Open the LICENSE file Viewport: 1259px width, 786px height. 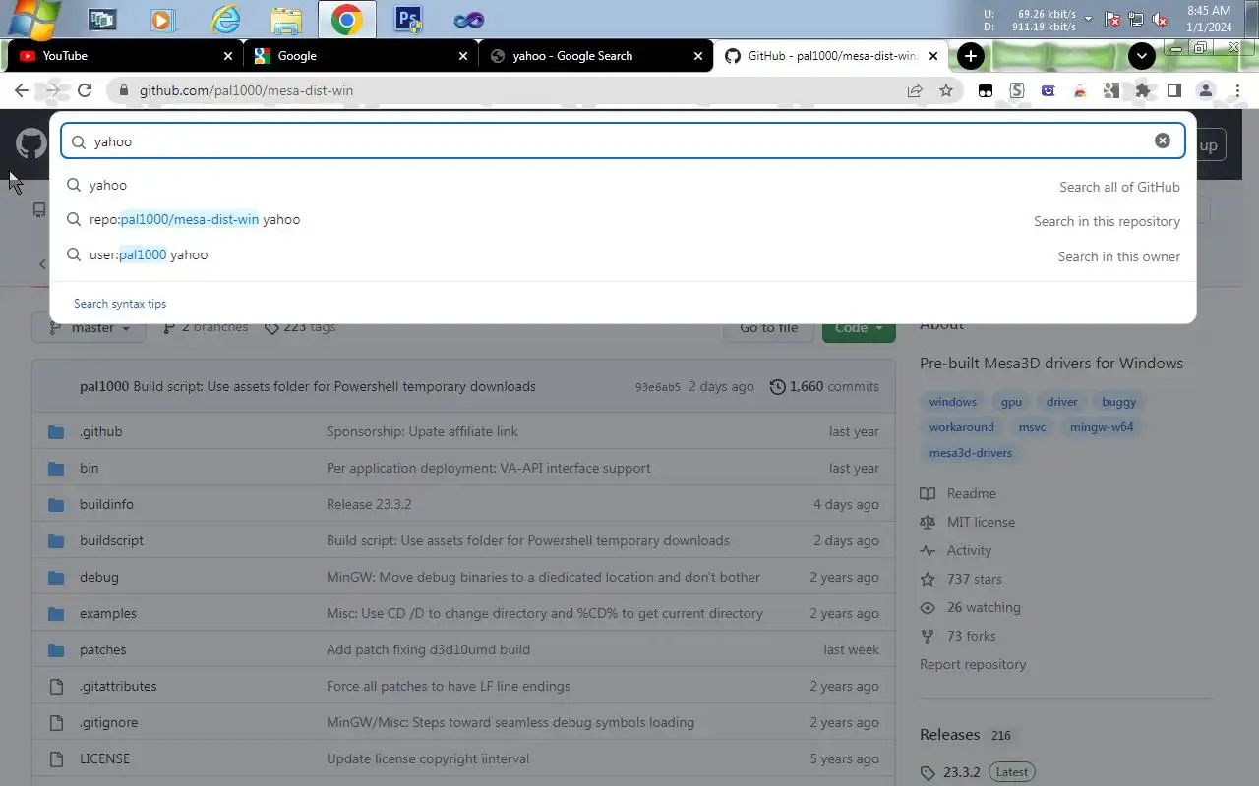pyautogui.click(x=104, y=758)
